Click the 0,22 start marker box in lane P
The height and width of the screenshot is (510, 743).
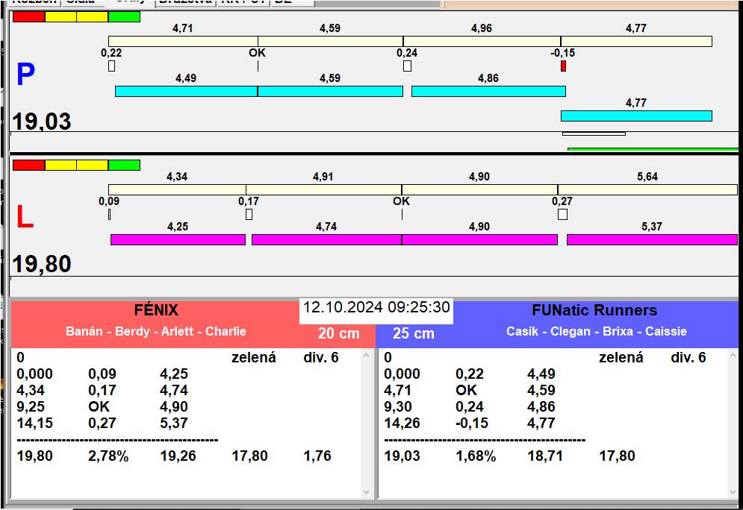(111, 66)
